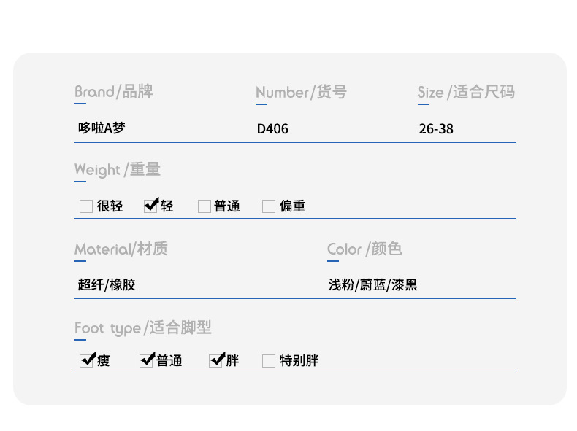Image resolution: width=577 pixels, height=431 pixels.
Task: Uncheck the 轻 weight checkbox
Action: pos(150,206)
